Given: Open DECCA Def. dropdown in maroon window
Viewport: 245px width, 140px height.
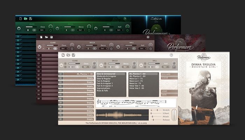Looking at the screenshot, I should 103,49.
